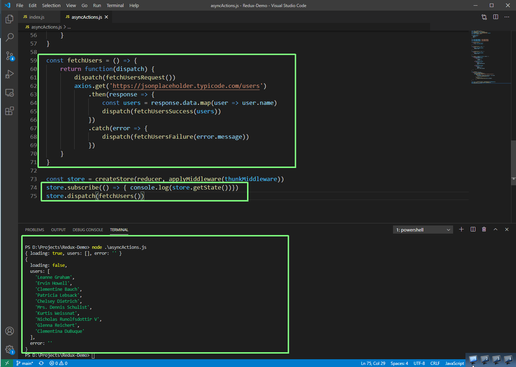The image size is (516, 367).
Task: Expand the breadcrumb ellipsis symbol
Action: pyautogui.click(x=69, y=27)
